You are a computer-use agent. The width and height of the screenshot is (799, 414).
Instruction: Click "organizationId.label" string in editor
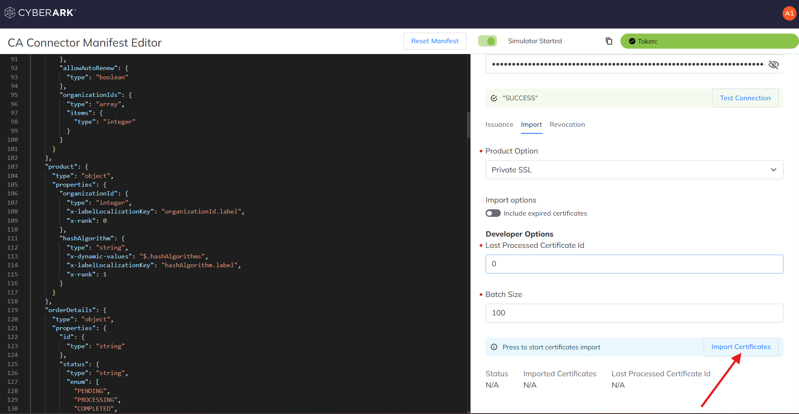pos(202,212)
